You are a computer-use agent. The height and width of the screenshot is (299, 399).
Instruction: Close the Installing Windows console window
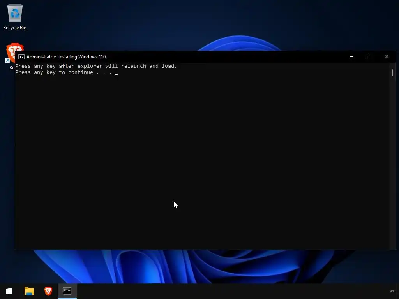pos(387,57)
